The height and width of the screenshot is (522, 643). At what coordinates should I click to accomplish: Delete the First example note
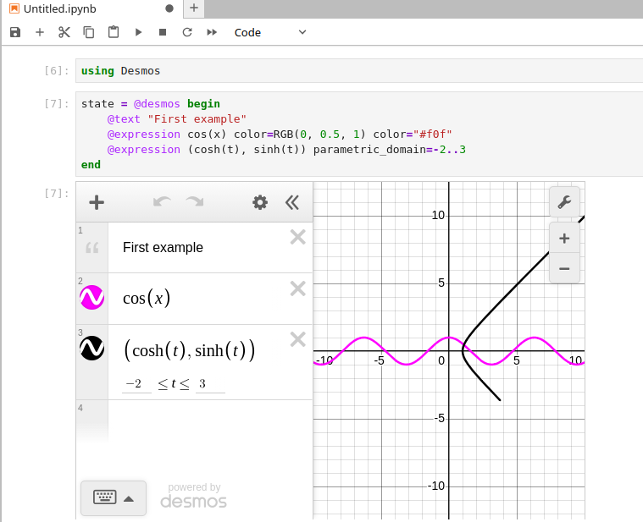tap(297, 237)
